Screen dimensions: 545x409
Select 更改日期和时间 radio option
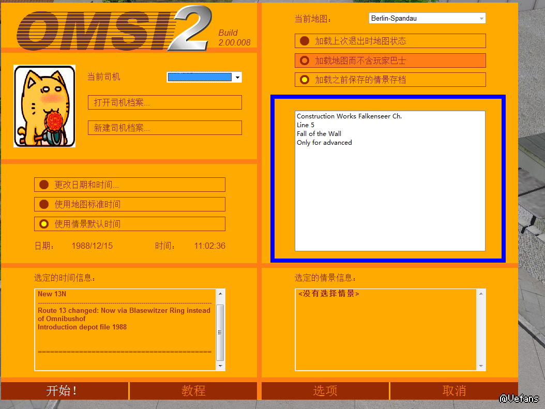tap(130, 185)
